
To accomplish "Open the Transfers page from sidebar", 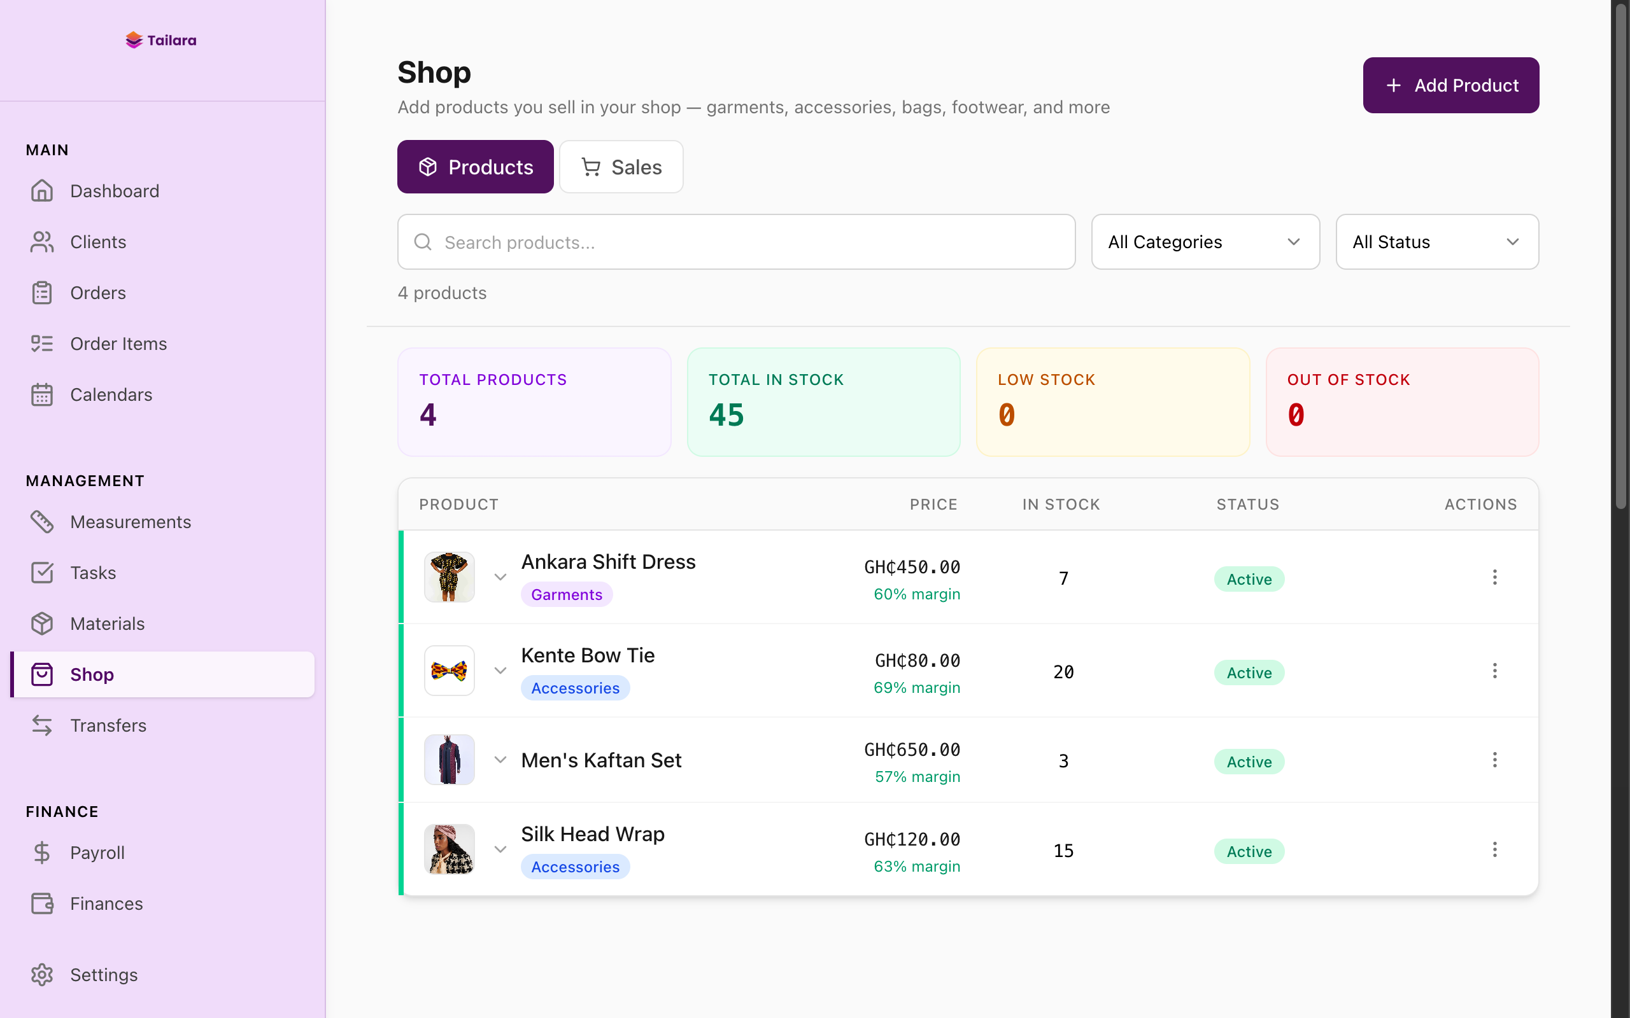I will tap(108, 725).
